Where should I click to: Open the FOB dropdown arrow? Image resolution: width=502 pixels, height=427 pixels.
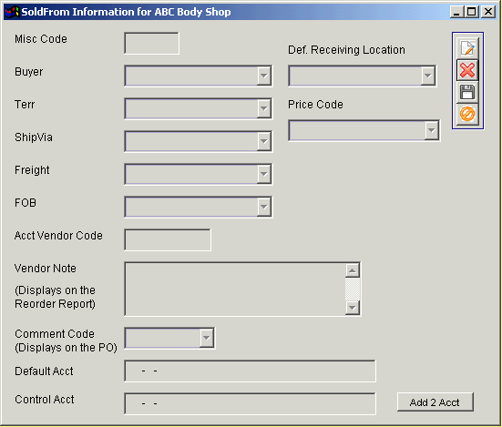coord(264,207)
